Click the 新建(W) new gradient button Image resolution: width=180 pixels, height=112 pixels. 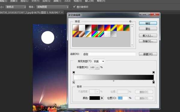pyautogui.click(x=148, y=54)
